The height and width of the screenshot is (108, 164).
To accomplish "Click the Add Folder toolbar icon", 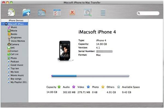I will pos(26,13).
